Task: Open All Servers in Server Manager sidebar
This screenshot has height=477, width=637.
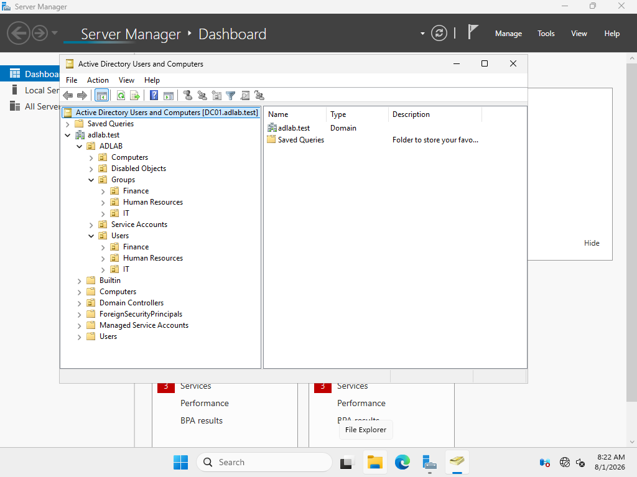Action: [x=30, y=106]
